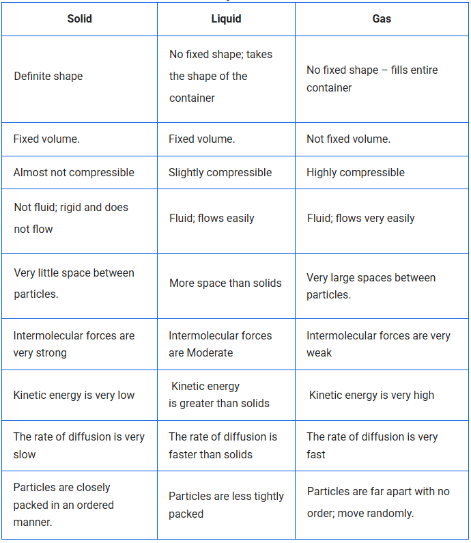The image size is (471, 543).
Task: Click the Liquid column header
Action: pos(226,18)
